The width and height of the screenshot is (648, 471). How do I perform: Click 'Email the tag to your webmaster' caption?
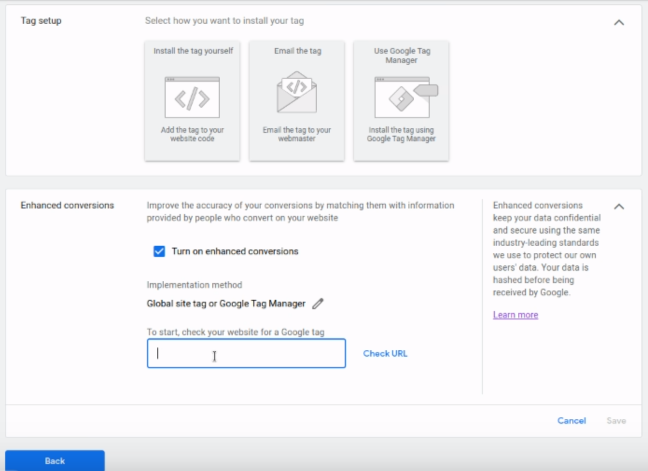coord(297,134)
